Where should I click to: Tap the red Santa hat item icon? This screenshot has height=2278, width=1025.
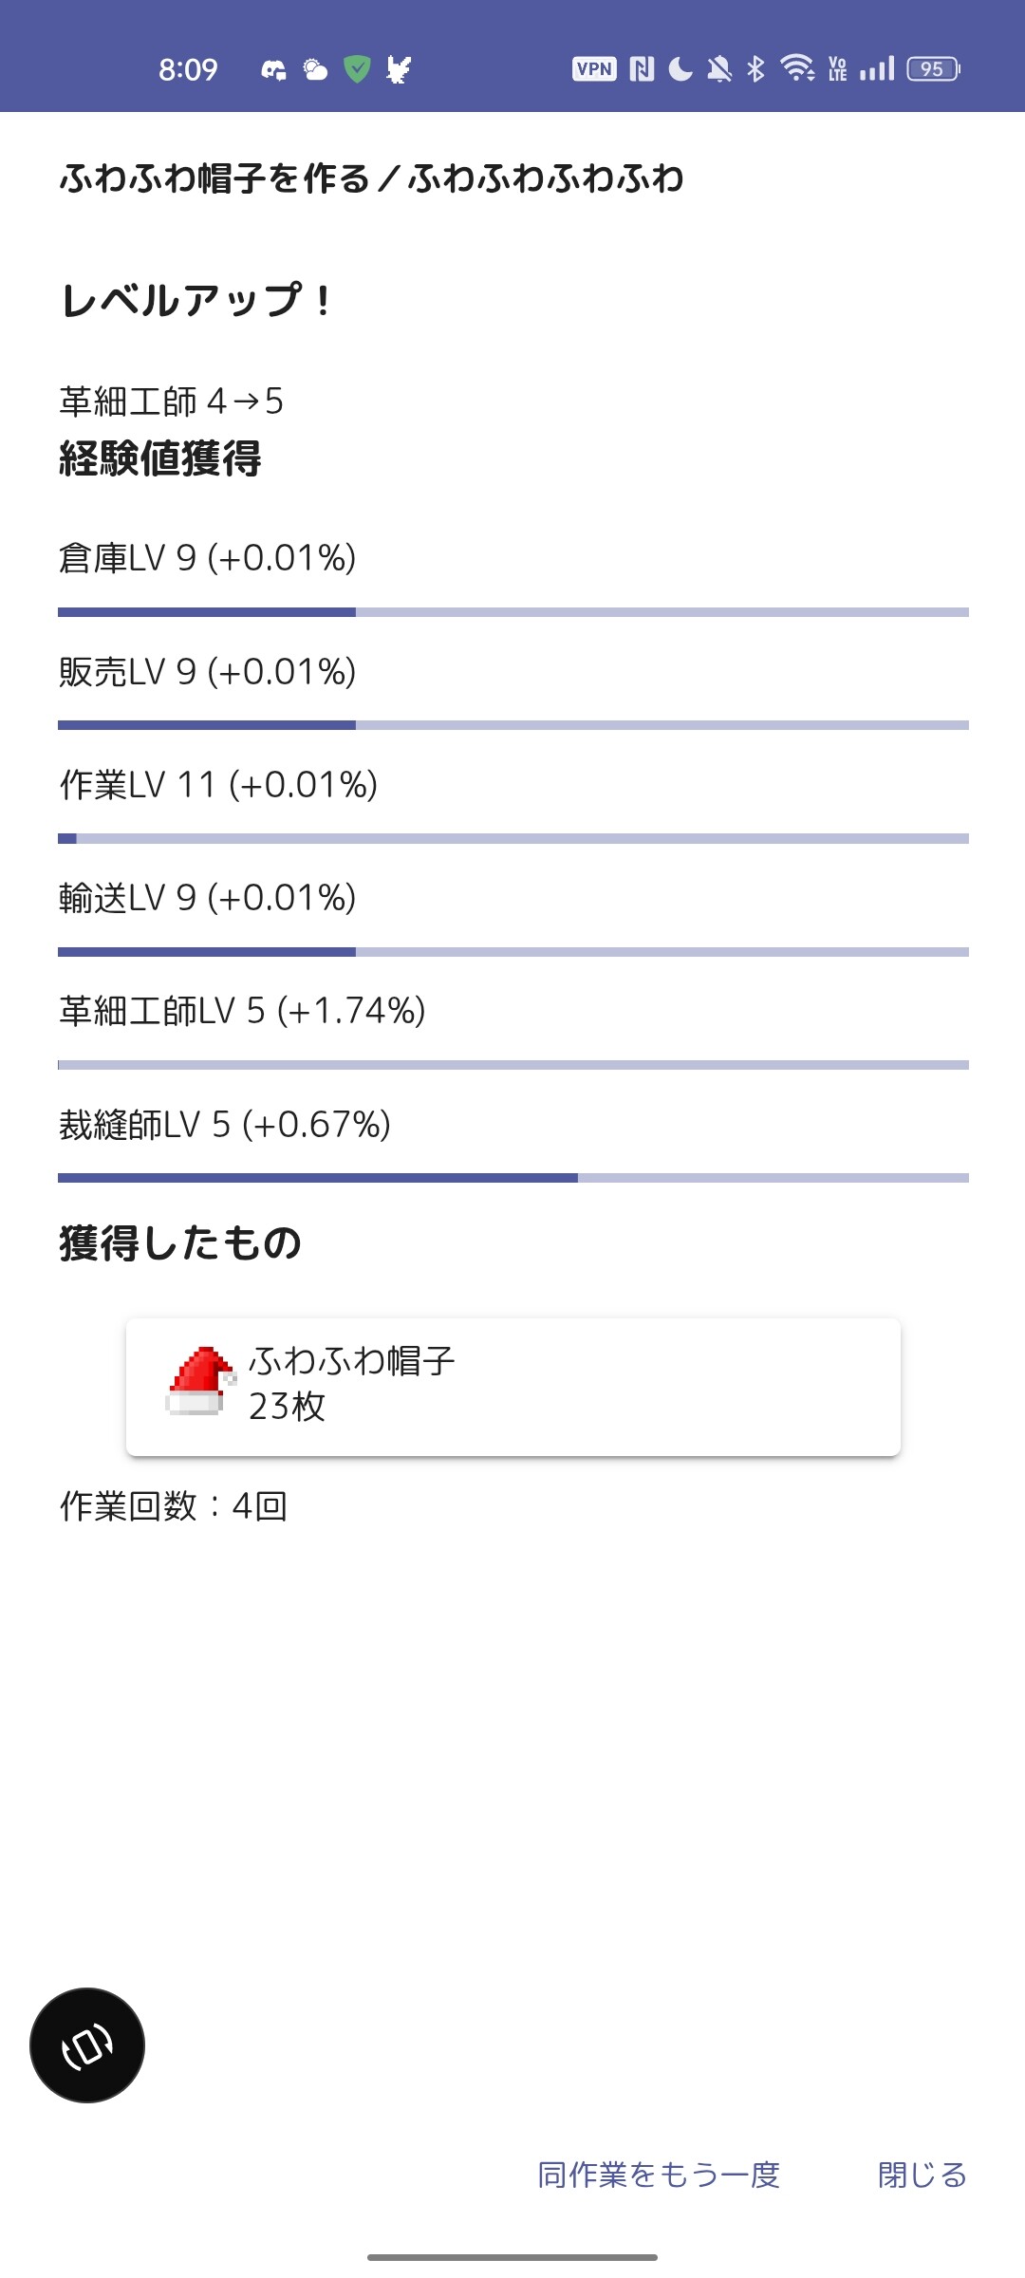click(x=200, y=1382)
